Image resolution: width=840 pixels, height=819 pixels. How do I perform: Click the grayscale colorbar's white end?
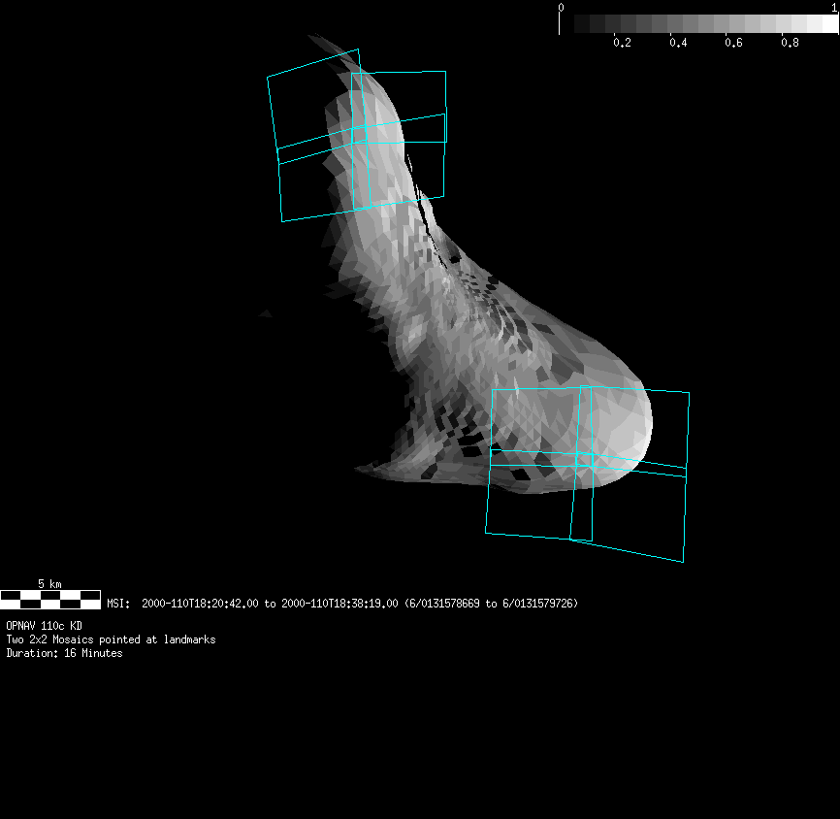point(827,24)
